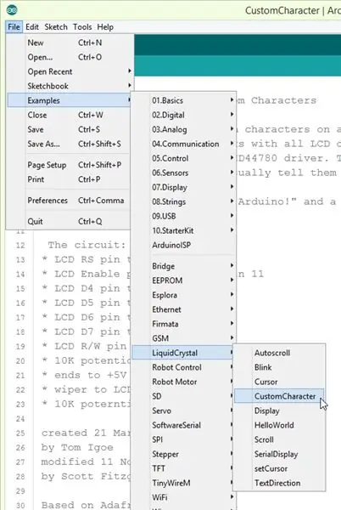This screenshot has height=510, width=341.
Task: Expand the 07.Display examples submenu
Action: pos(183,187)
